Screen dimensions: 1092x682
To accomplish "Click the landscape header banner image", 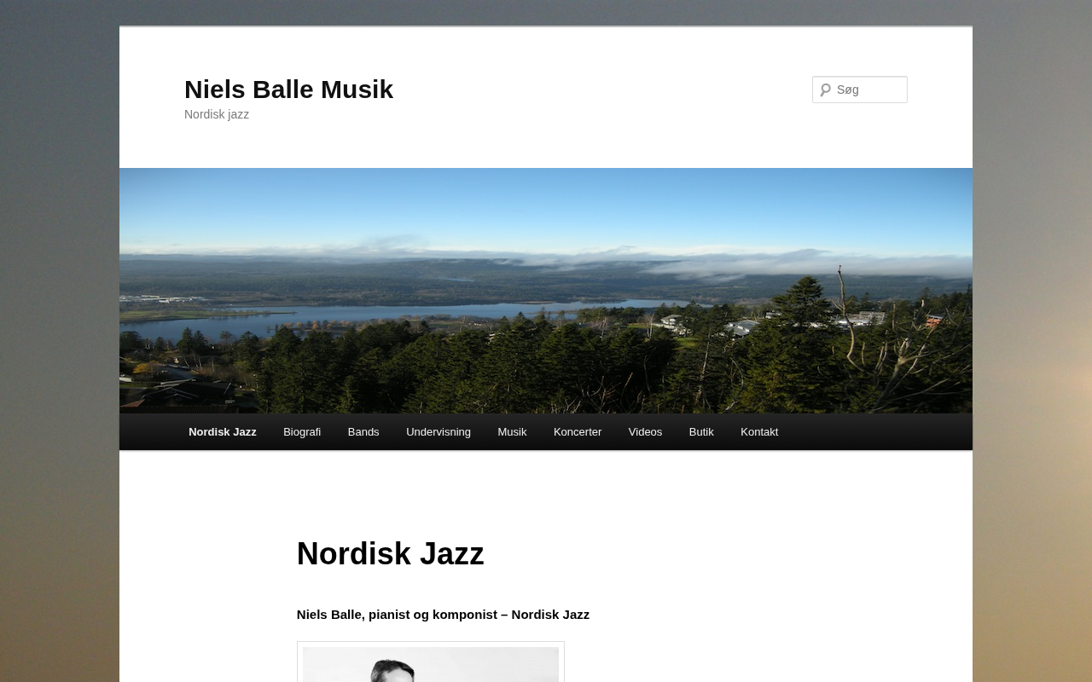I will (x=546, y=291).
